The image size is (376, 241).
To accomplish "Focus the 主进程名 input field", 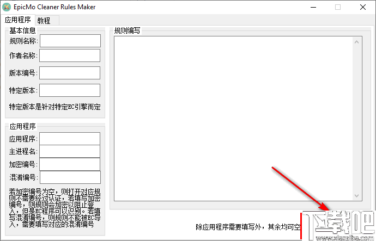I will (x=70, y=151).
